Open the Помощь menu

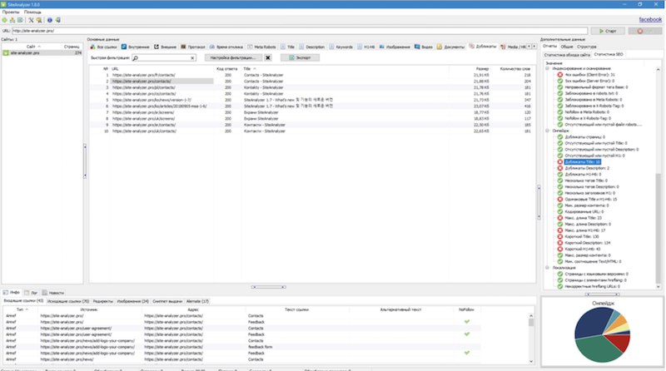click(x=32, y=12)
